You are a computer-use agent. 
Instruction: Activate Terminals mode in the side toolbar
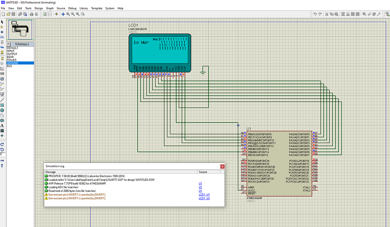click(2, 58)
